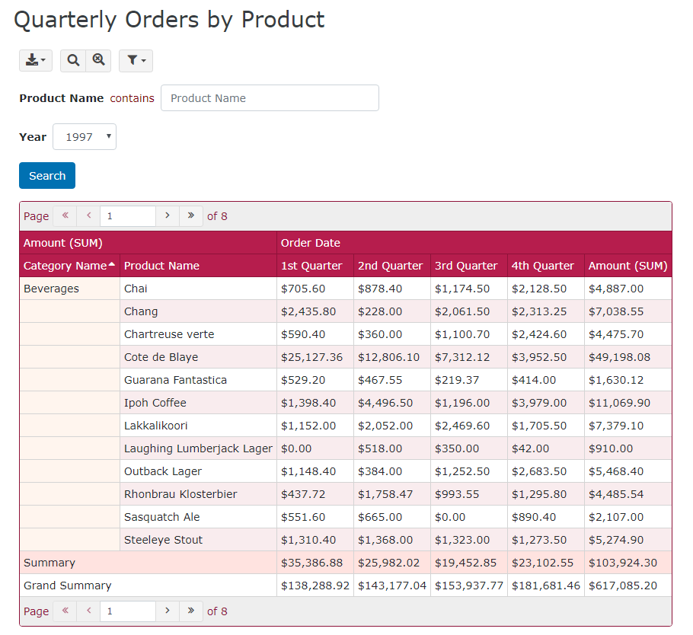Viewport: 693px width, 635px height.
Task: Go to previous page in top pager
Action: click(88, 216)
